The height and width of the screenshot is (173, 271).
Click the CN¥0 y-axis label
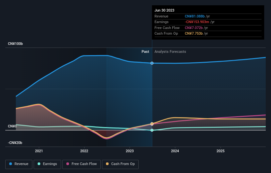coord(13,126)
